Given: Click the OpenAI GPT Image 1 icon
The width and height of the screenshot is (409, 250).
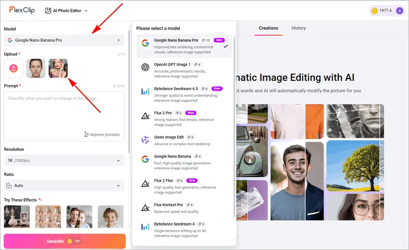Looking at the screenshot, I should (x=145, y=67).
